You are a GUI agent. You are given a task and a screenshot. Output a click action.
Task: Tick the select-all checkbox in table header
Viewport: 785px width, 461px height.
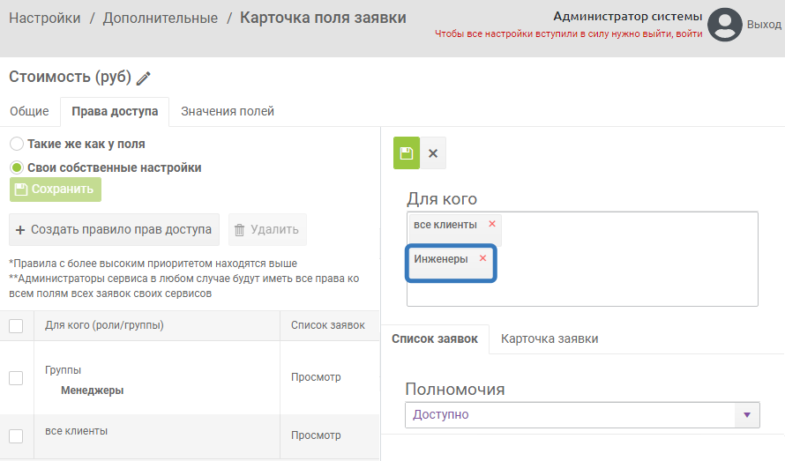point(16,326)
